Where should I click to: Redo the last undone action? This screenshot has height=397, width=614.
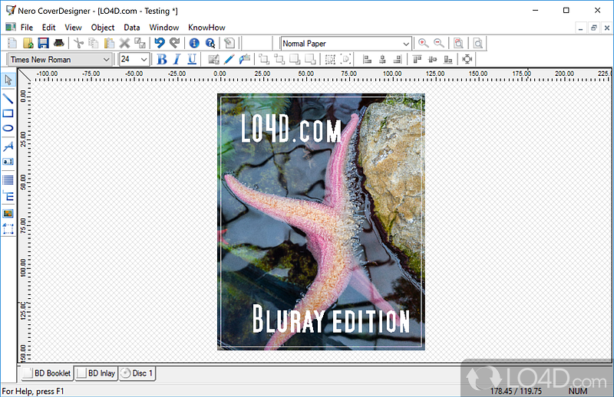coord(175,43)
